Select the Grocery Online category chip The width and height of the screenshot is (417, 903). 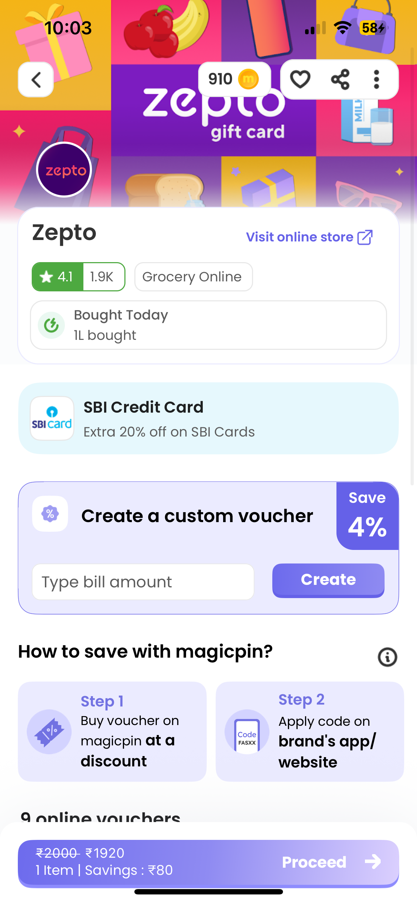pos(193,276)
